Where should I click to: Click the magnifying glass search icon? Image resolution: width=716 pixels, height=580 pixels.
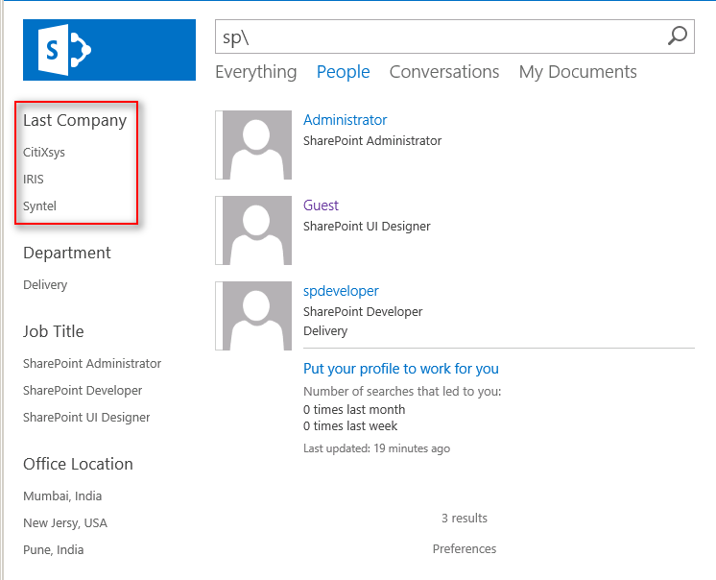pos(678,36)
